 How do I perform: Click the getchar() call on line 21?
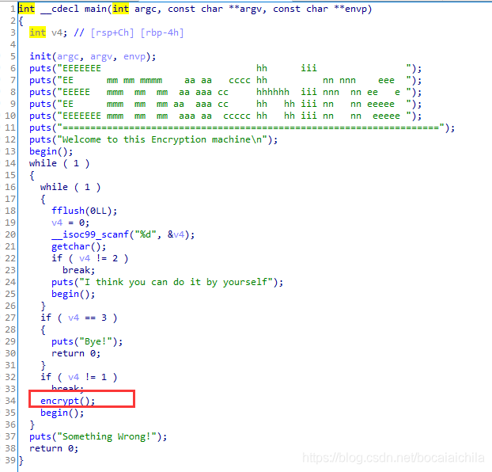coord(79,246)
